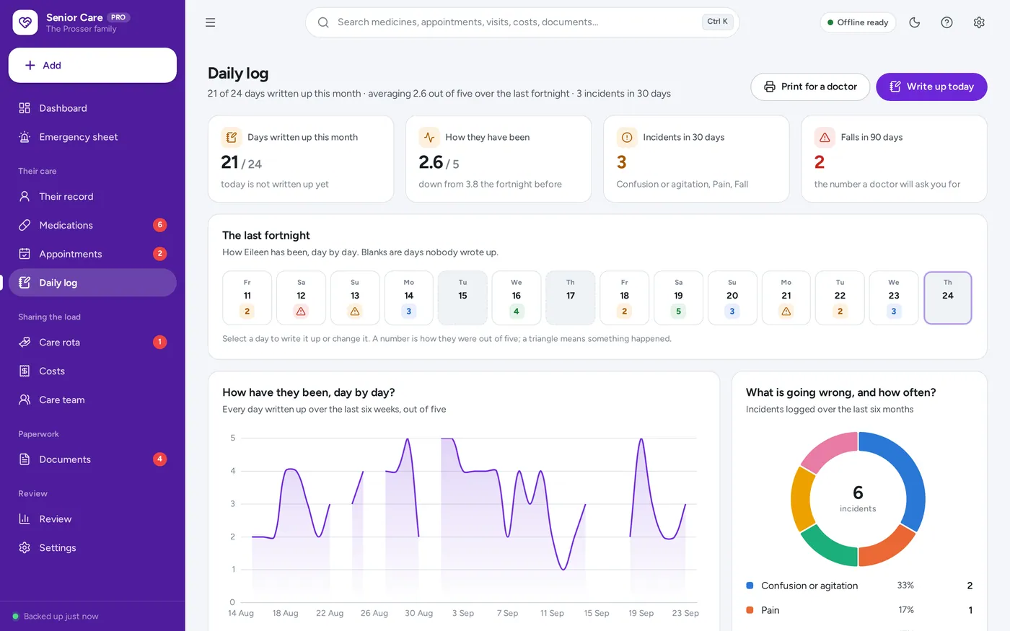1010x631 pixels.
Task: Click the Documents badge showing 4
Action: pos(160,459)
